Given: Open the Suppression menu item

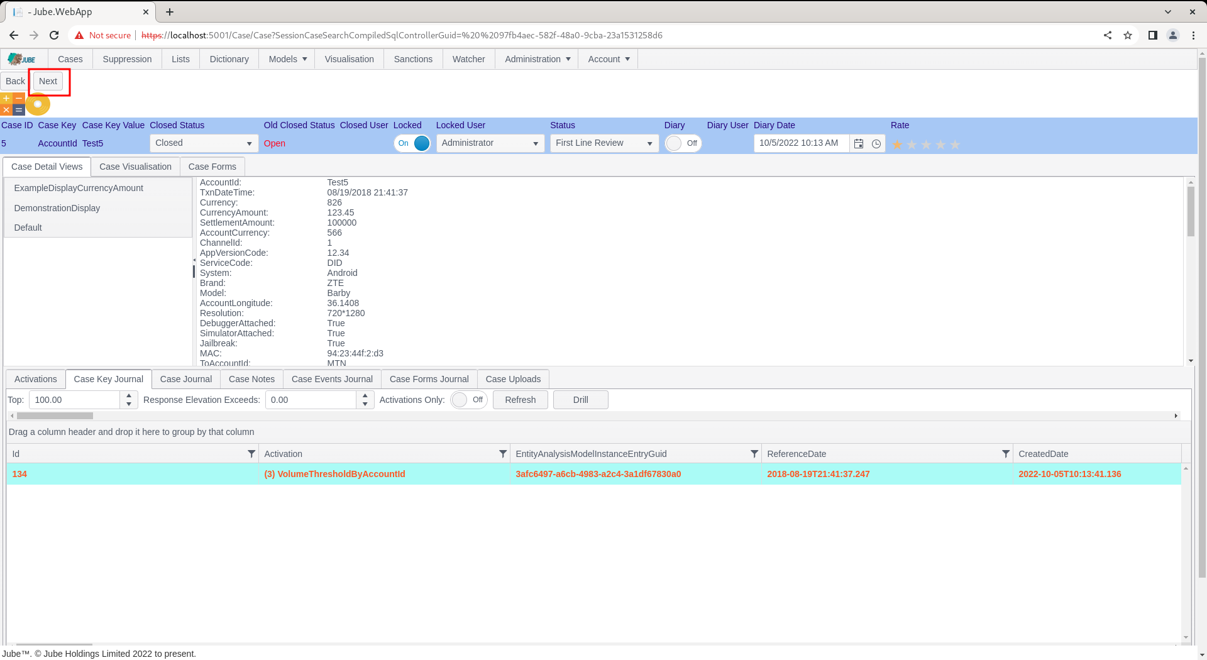Looking at the screenshot, I should tap(127, 59).
